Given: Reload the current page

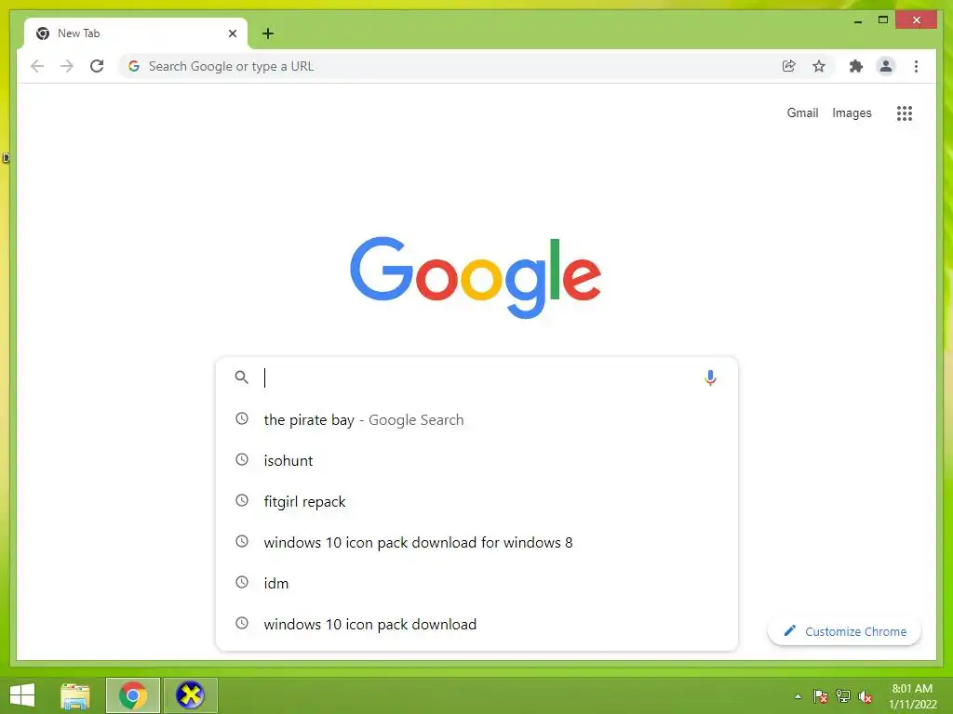Looking at the screenshot, I should [97, 66].
